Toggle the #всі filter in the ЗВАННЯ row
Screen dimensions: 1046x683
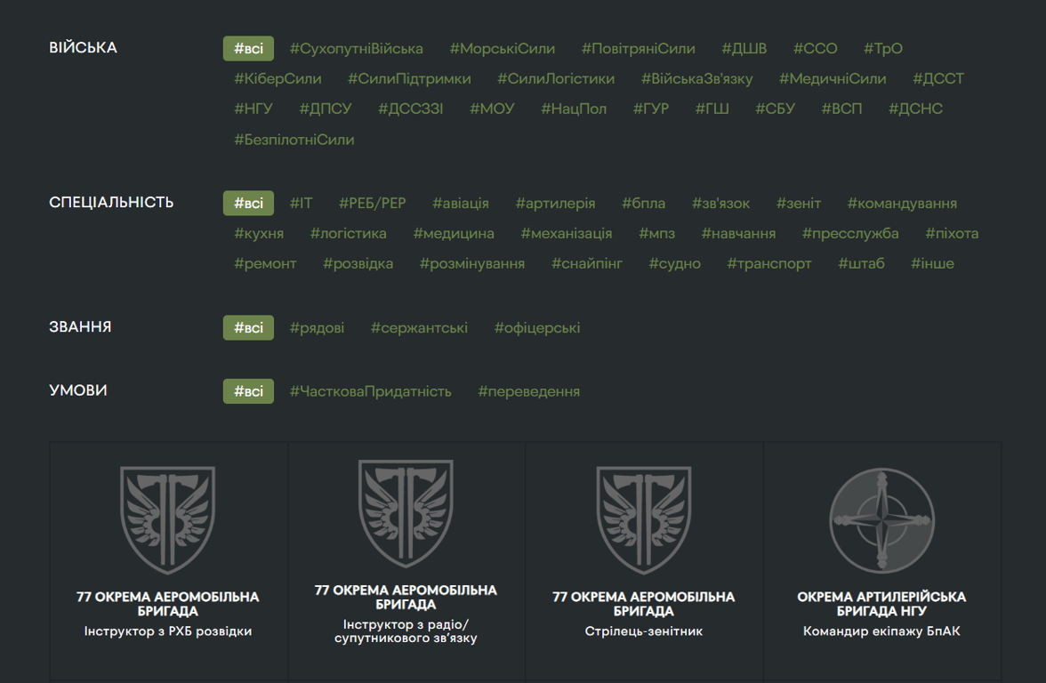(248, 328)
